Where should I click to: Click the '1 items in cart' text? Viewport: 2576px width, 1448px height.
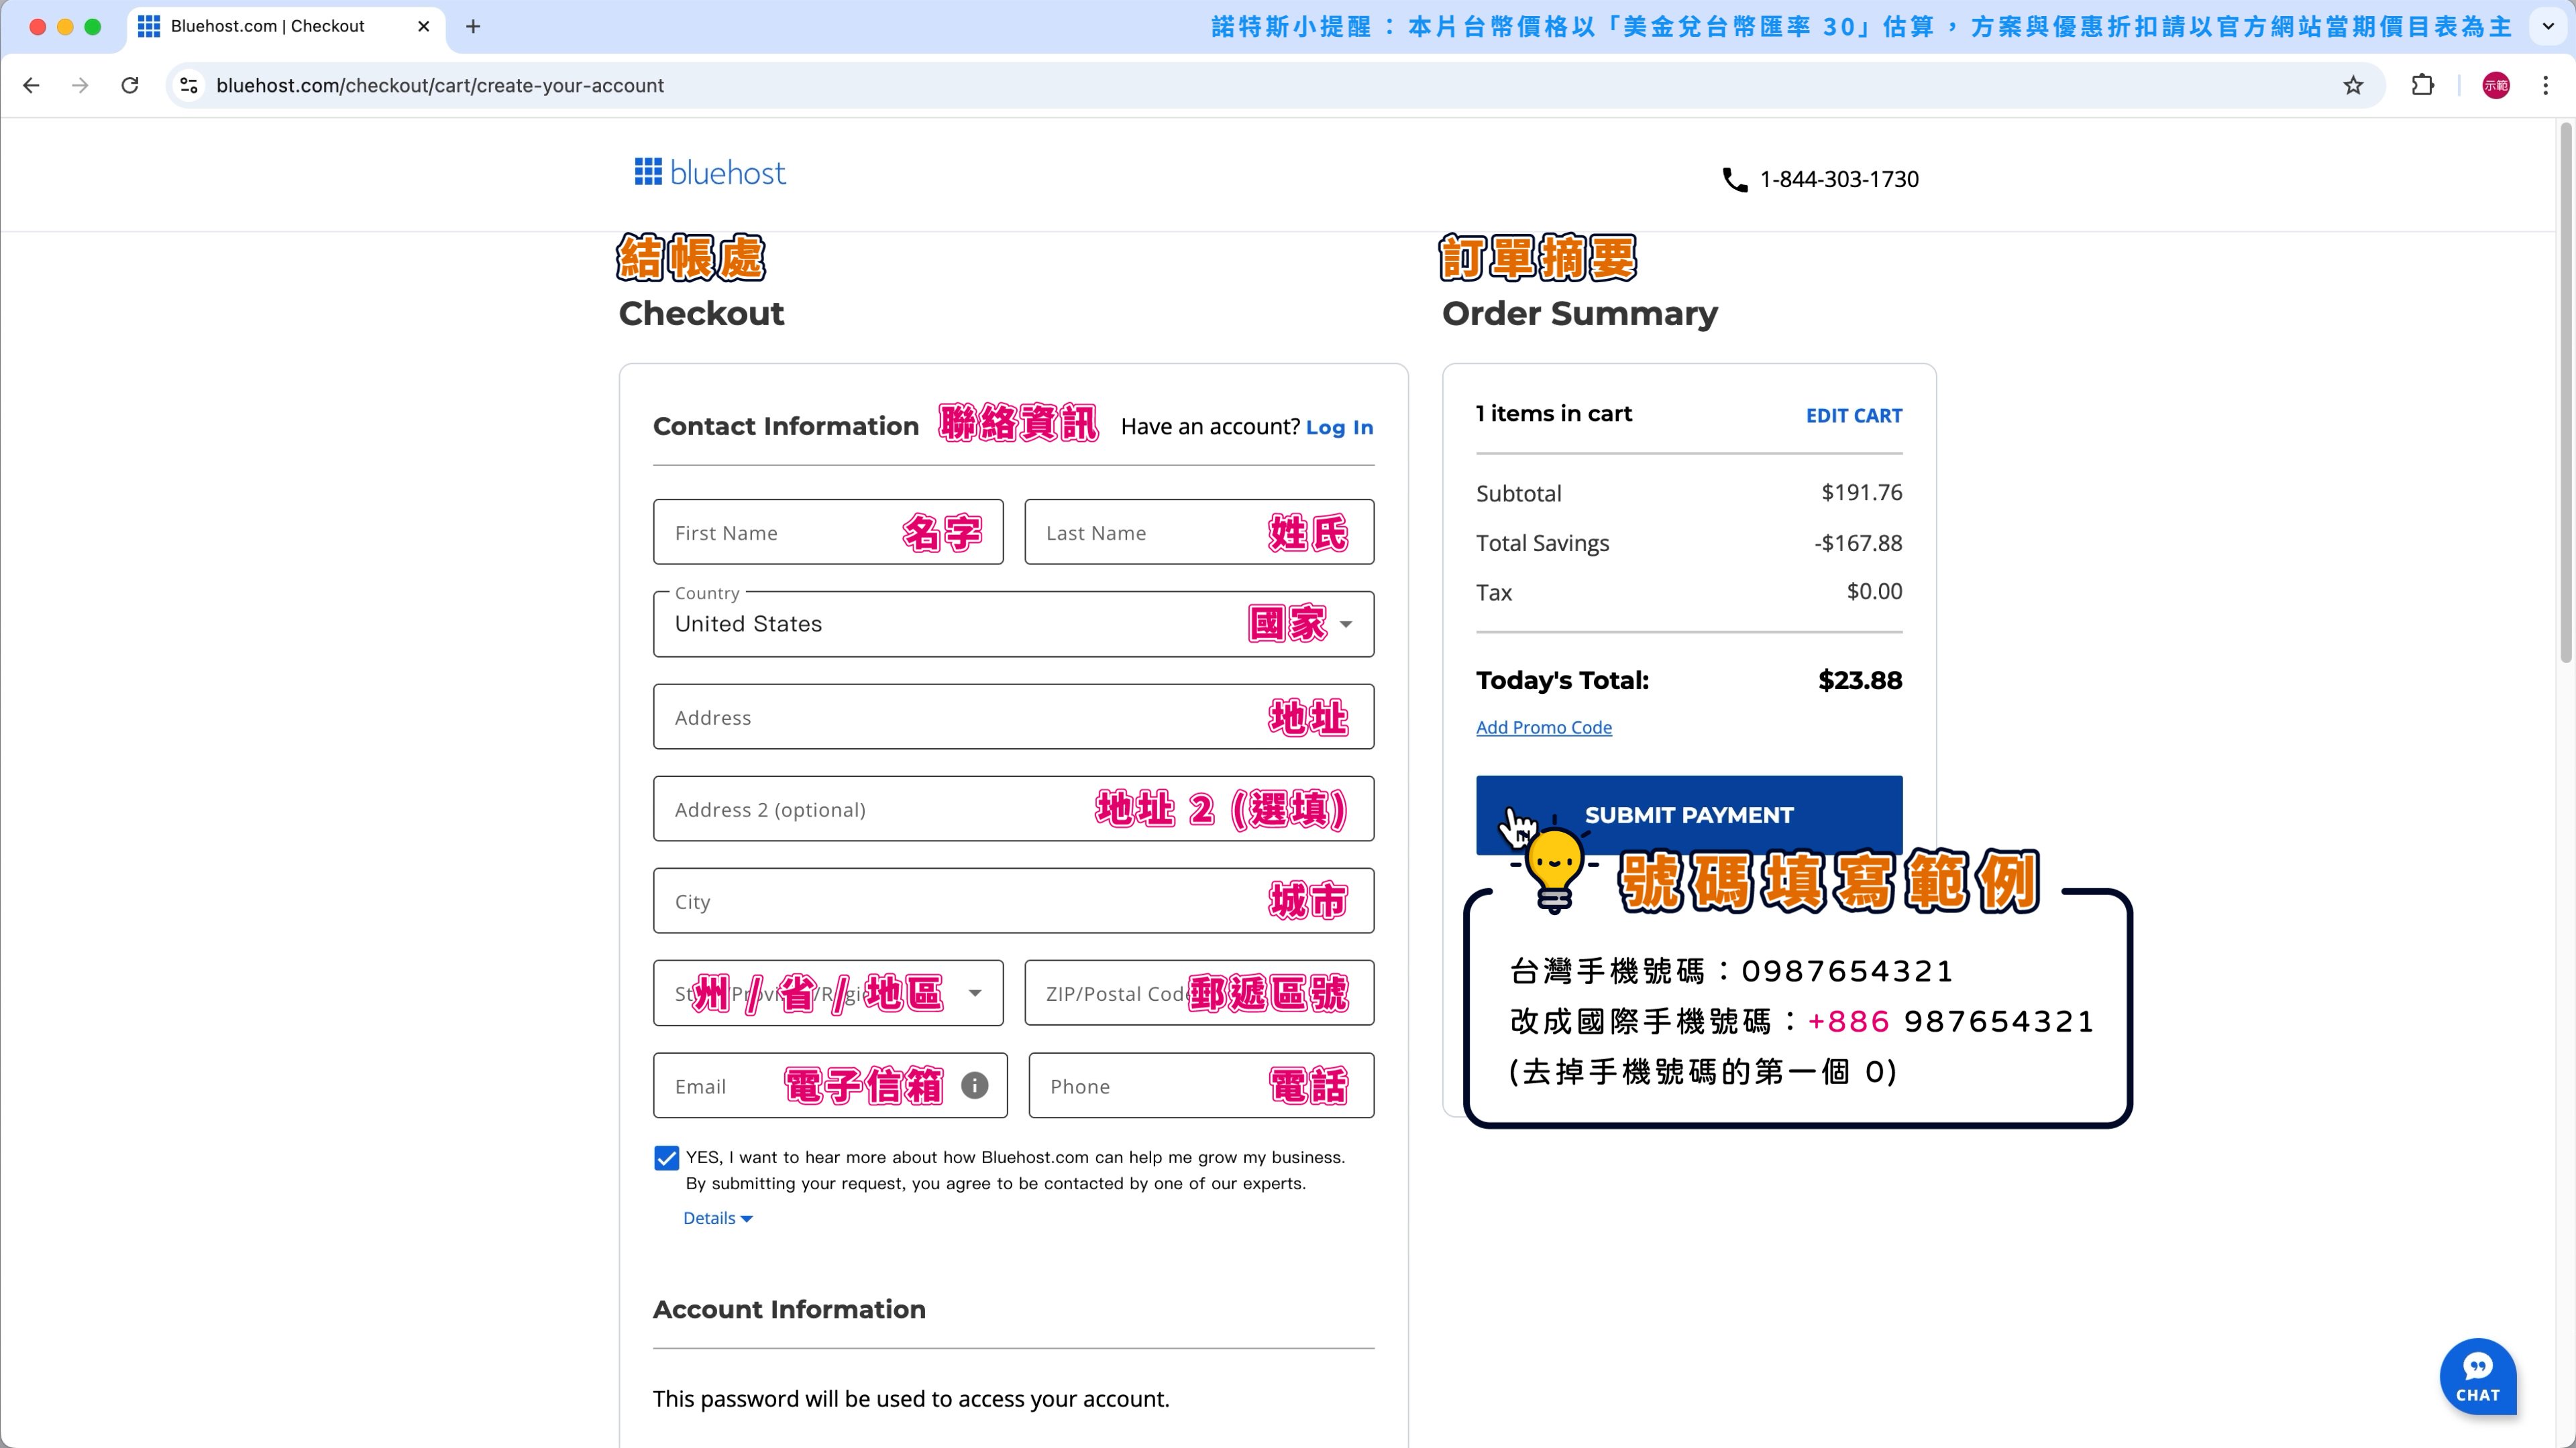pos(1554,414)
